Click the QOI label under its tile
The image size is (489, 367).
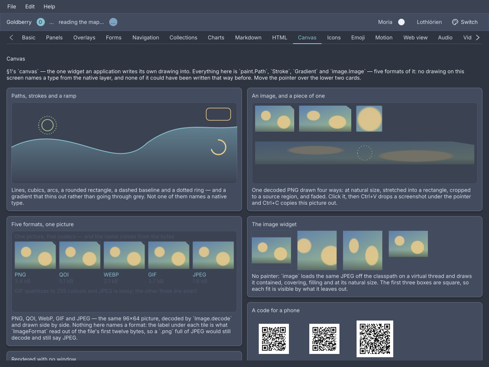64,275
